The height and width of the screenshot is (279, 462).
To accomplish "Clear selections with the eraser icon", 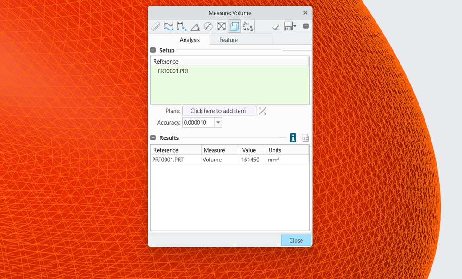I will pos(276,26).
